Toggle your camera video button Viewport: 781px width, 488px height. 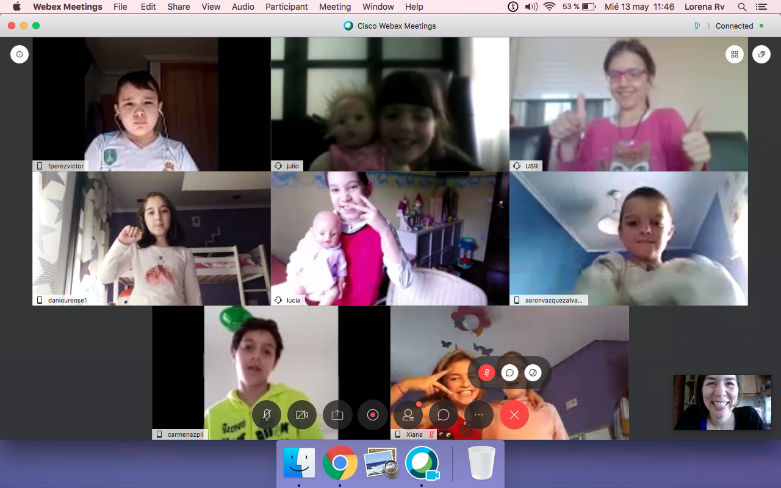(x=302, y=415)
